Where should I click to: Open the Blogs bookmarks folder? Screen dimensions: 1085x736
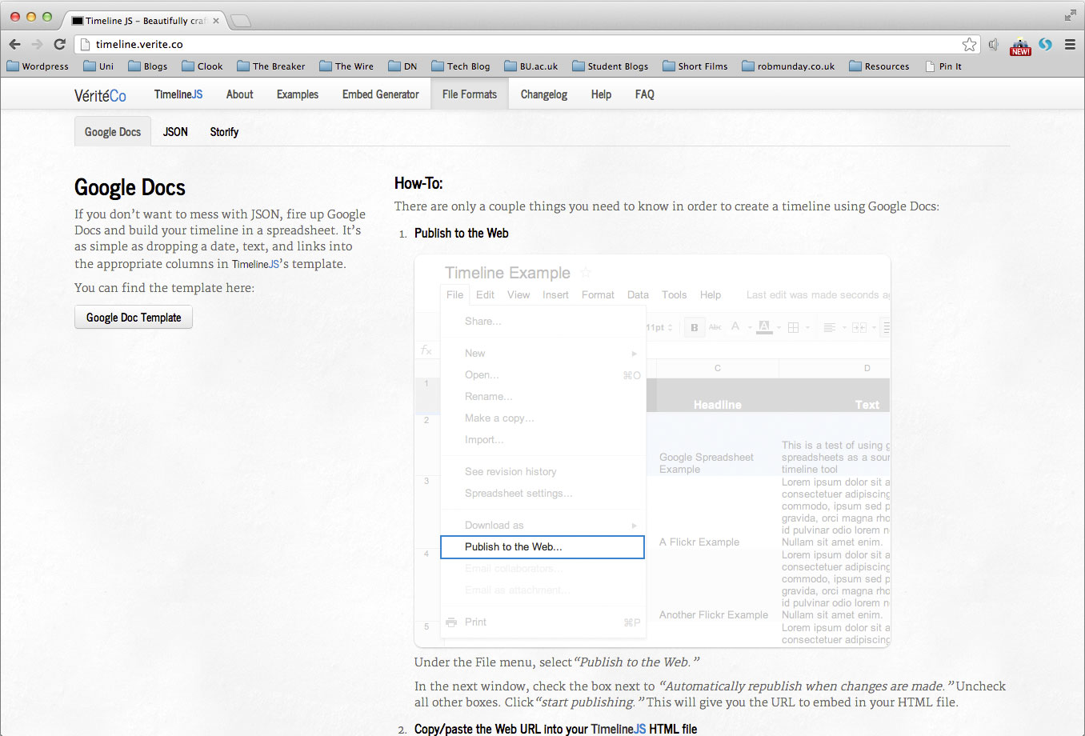tap(148, 66)
